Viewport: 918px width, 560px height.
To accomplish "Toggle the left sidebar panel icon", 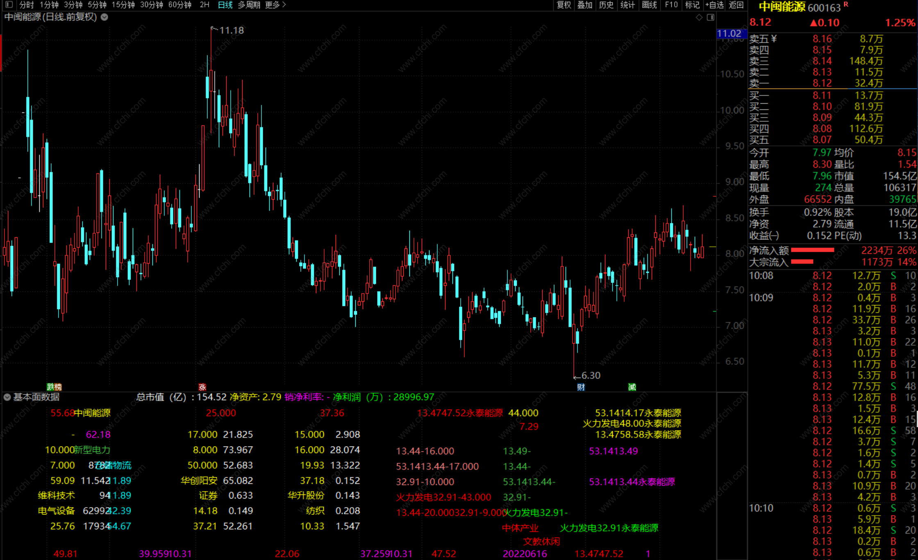I will coord(9,5).
